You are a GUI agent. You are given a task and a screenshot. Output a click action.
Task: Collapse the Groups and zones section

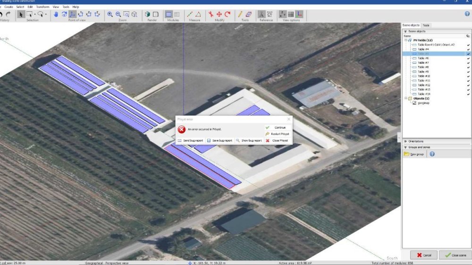click(405, 147)
